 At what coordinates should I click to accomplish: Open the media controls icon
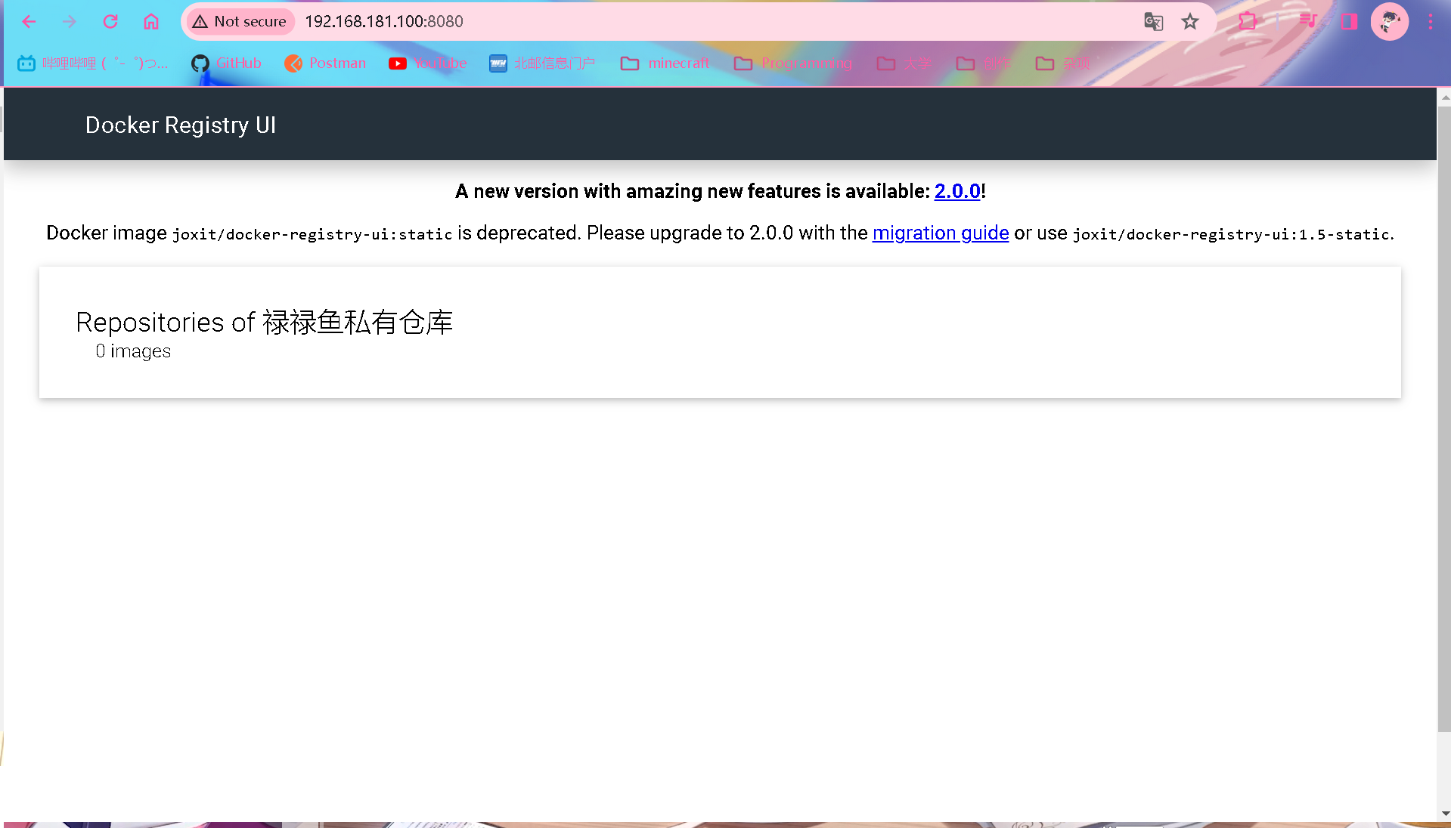point(1308,21)
